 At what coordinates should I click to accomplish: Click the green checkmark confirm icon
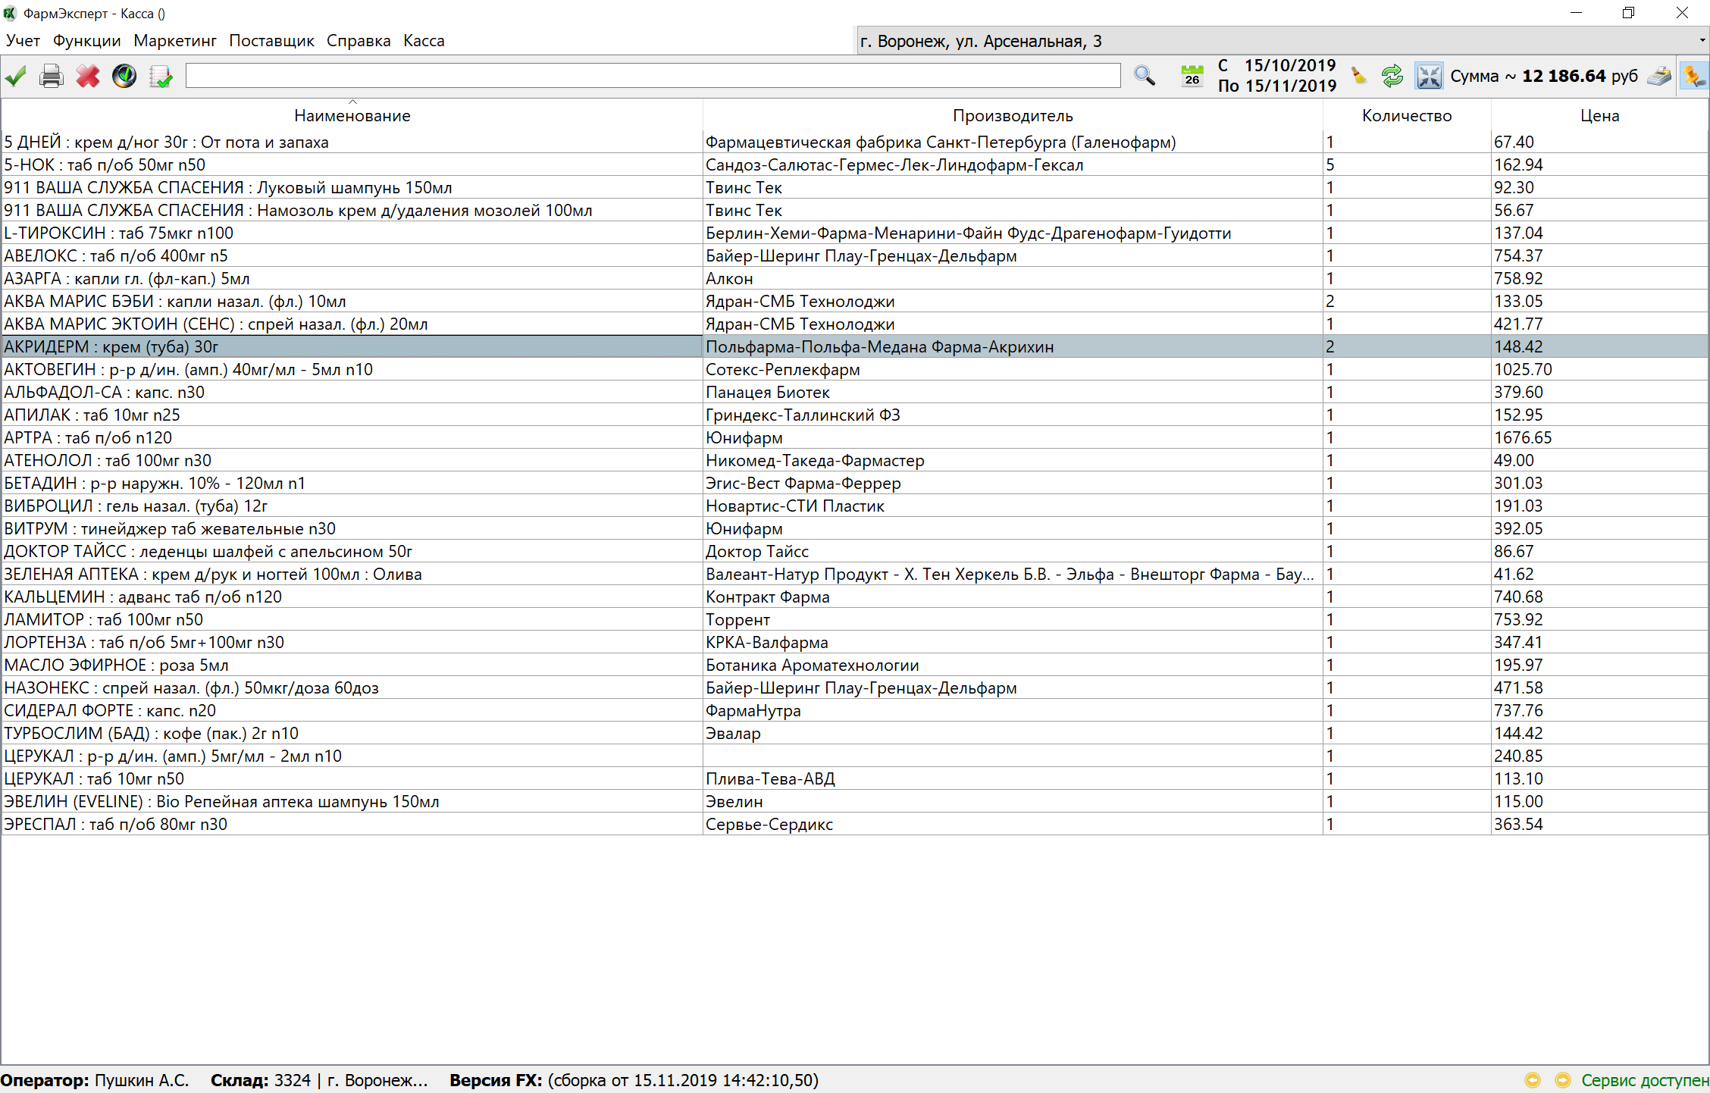point(16,76)
